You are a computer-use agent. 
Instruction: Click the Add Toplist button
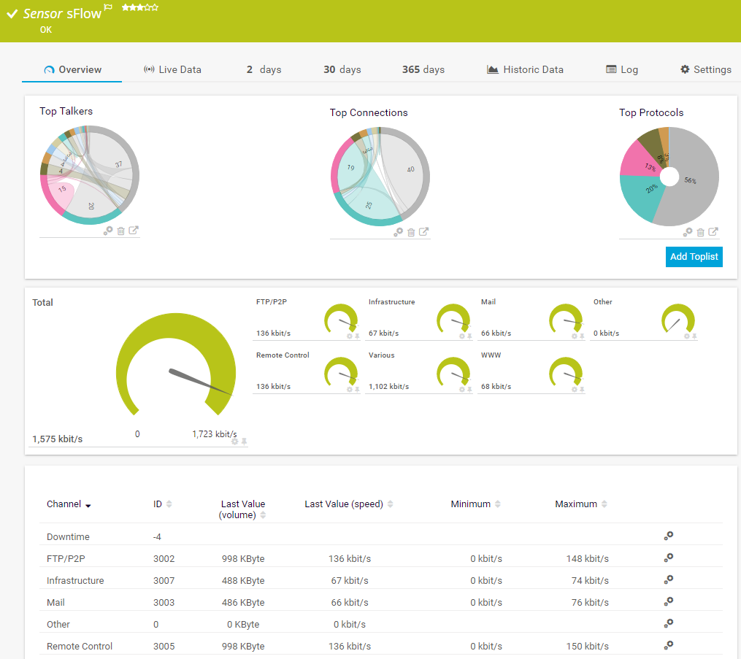point(694,257)
